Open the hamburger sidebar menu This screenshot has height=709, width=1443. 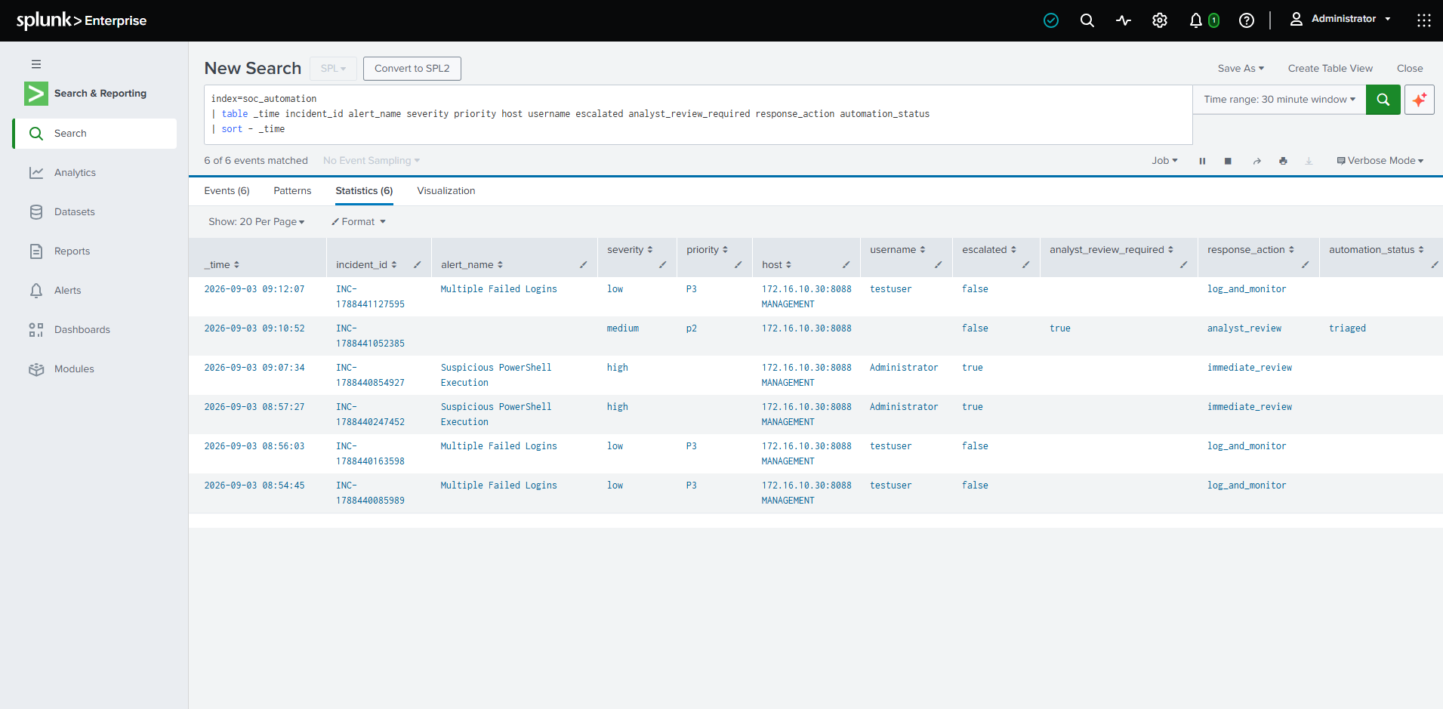point(36,64)
